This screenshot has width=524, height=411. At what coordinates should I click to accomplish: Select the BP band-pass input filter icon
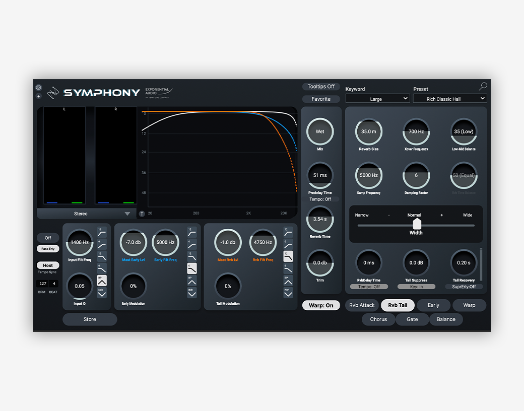[102, 281]
